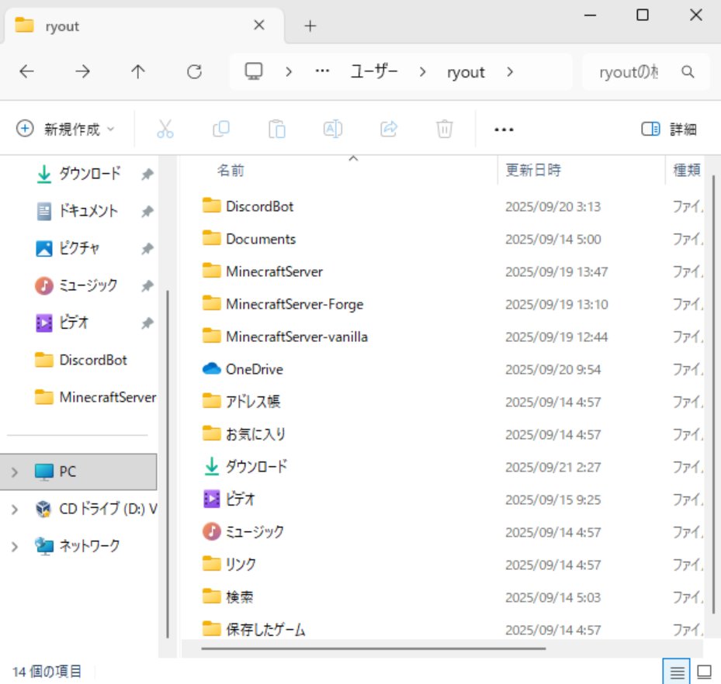
Task: Click the Rename icon in toolbar
Action: [x=333, y=129]
